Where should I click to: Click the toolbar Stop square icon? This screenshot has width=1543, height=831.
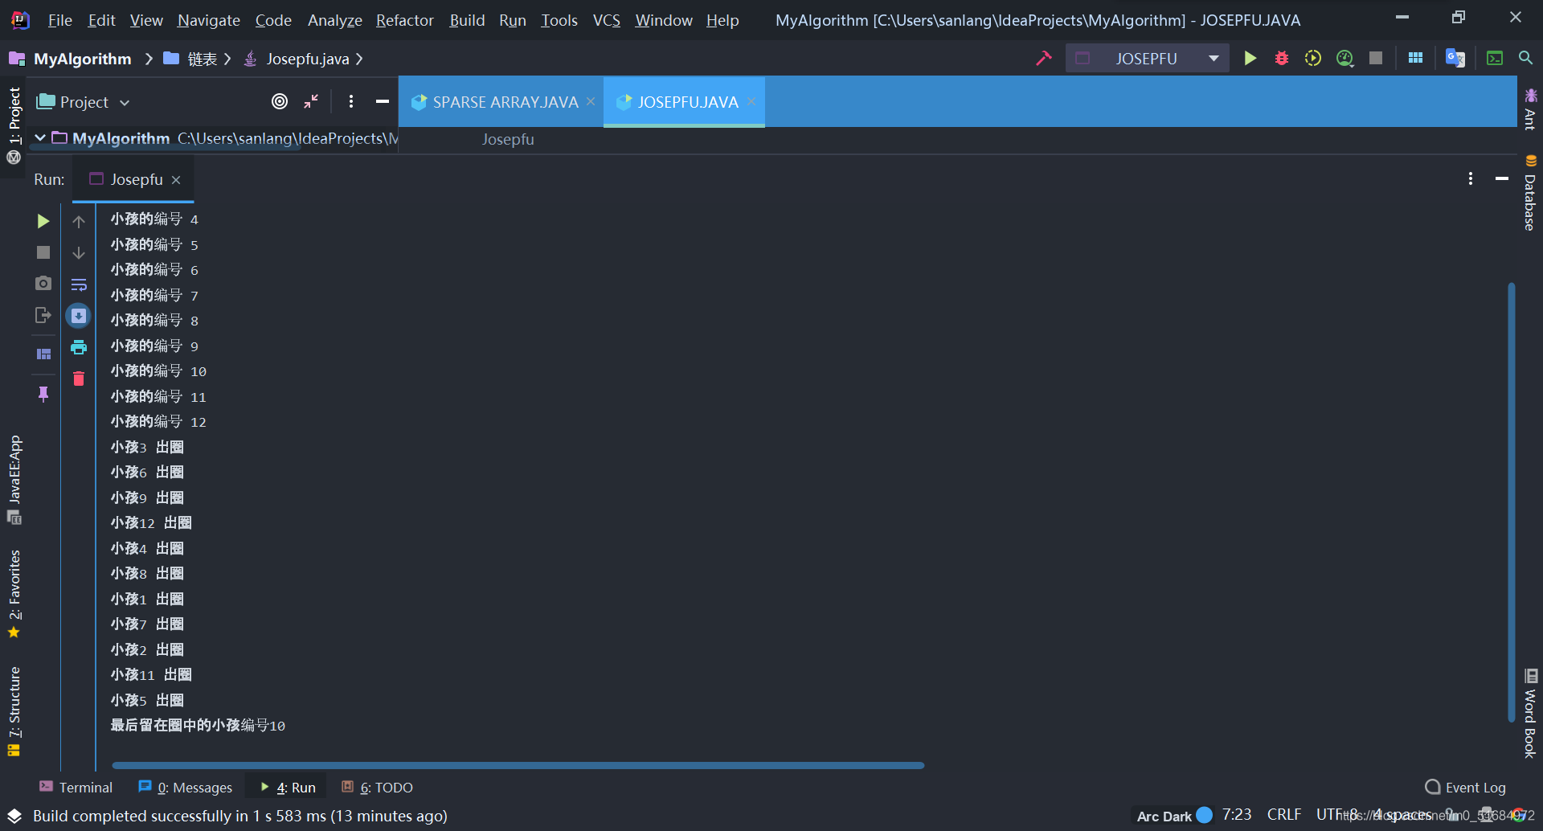[x=1376, y=58]
